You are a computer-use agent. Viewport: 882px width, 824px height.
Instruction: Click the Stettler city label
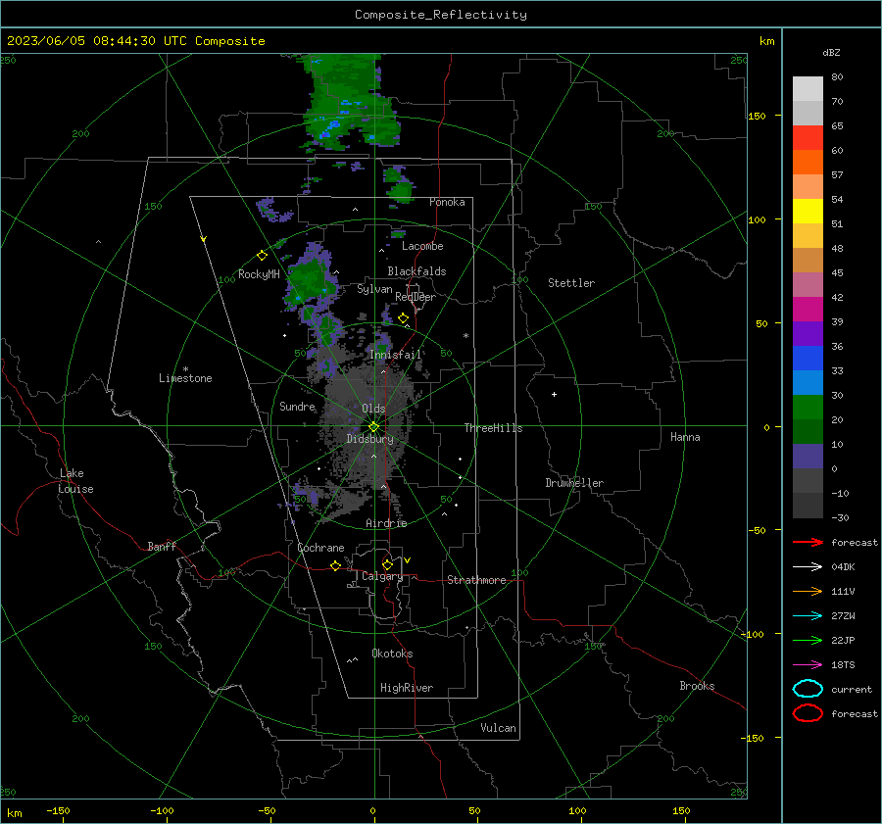point(571,283)
